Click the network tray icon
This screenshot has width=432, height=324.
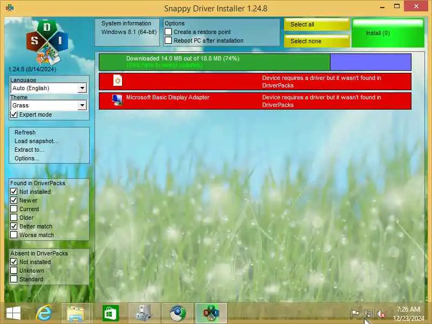[x=368, y=314]
